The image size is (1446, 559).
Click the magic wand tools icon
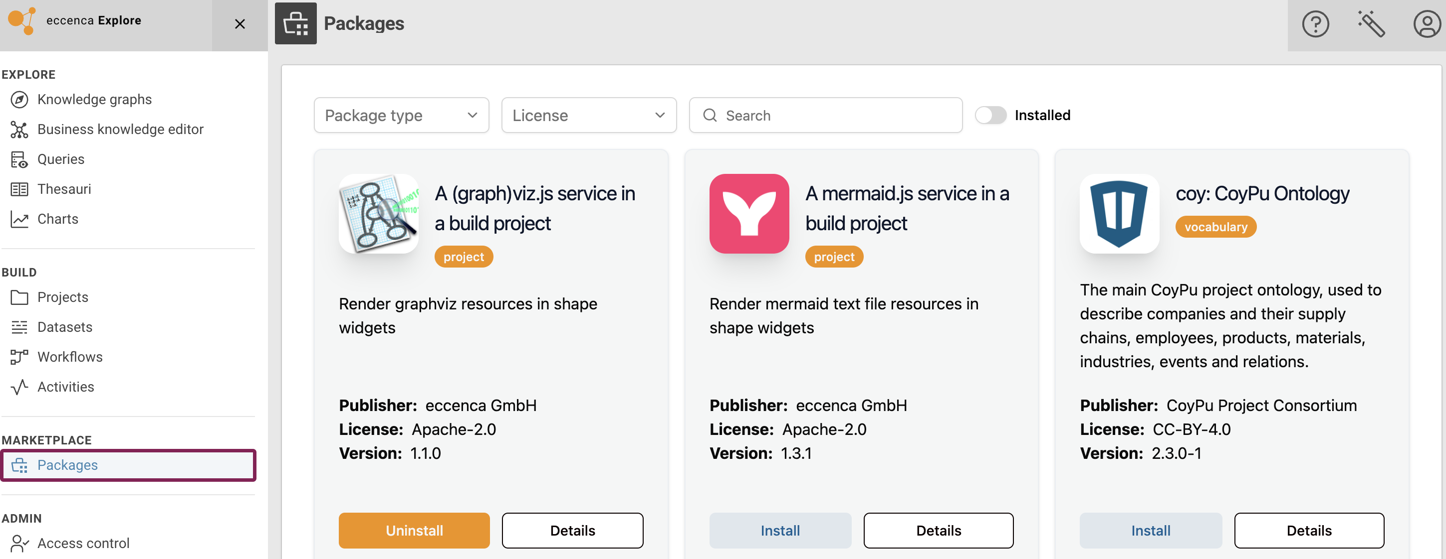point(1371,24)
